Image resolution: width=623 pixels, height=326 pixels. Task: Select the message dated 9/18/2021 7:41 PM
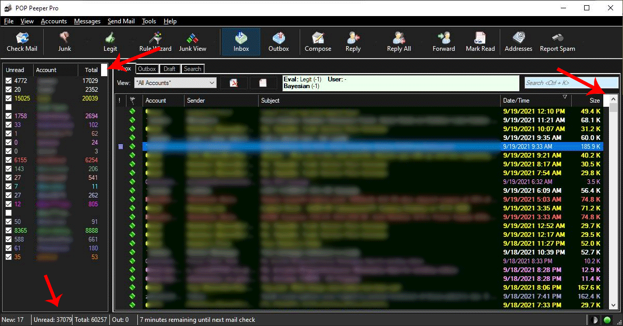click(x=359, y=296)
